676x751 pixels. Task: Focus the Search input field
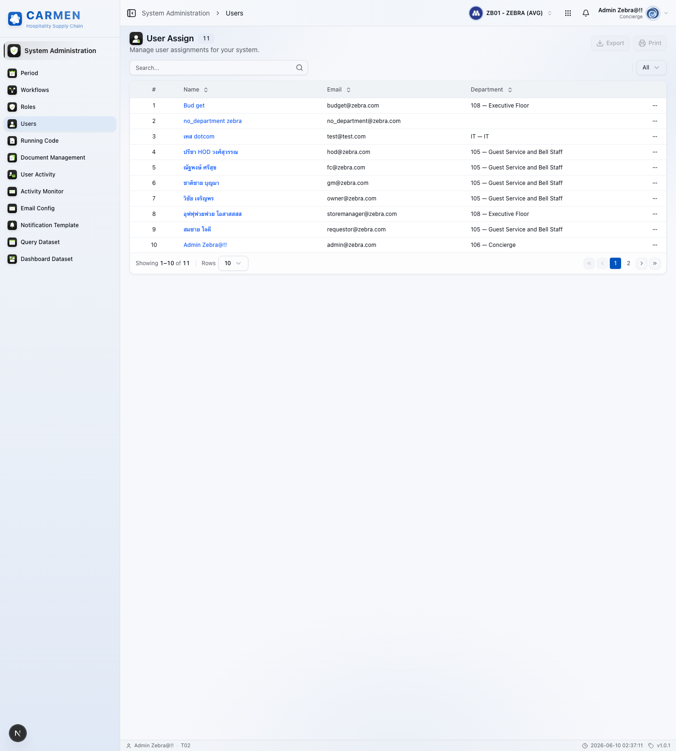[219, 68]
